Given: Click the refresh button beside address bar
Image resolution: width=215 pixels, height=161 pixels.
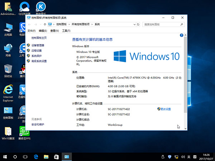Looking at the screenshot, I should click(138, 24).
